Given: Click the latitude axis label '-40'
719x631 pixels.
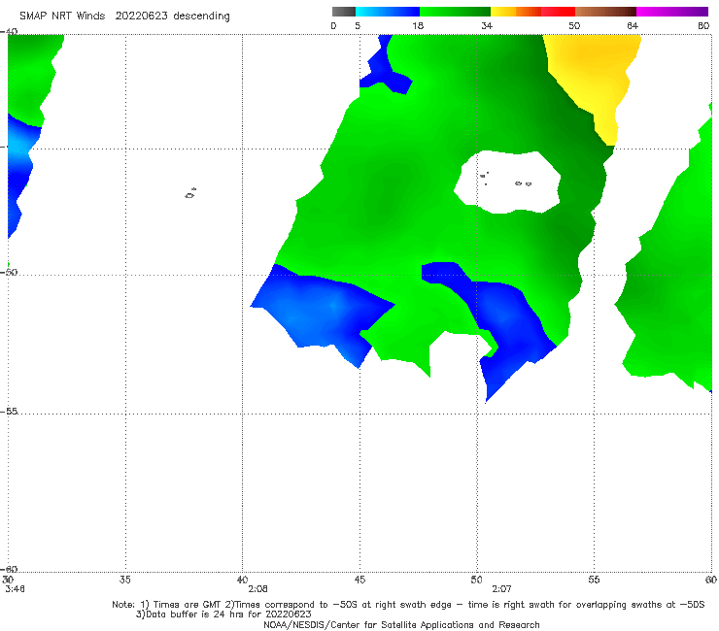Looking at the screenshot, I should tap(9, 32).
